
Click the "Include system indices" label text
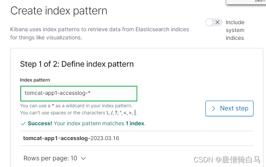coord(235,30)
